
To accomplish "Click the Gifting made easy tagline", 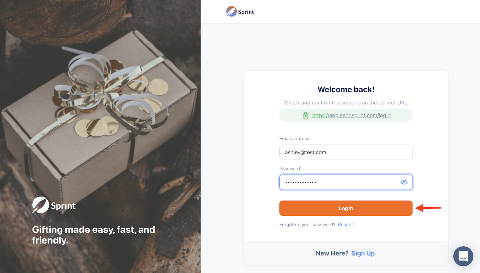I will pyautogui.click(x=94, y=235).
